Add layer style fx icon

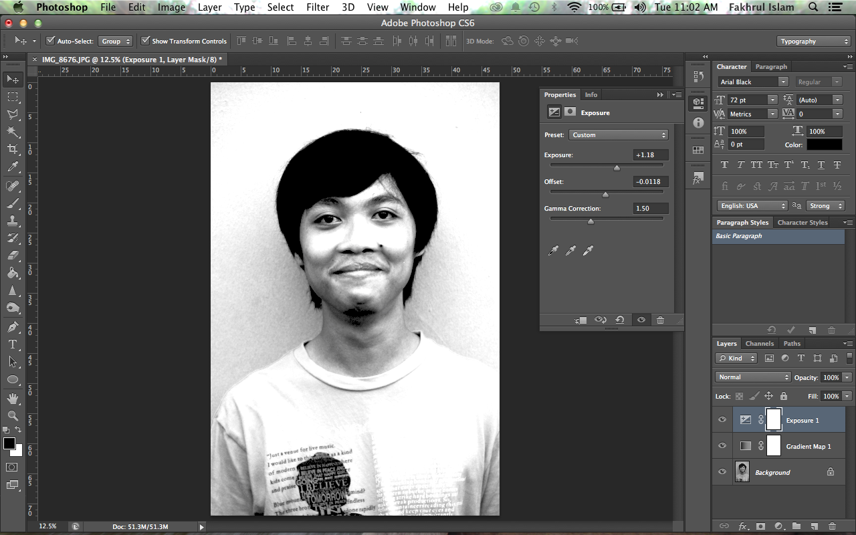(742, 526)
